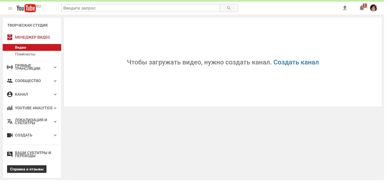
Task: Open the hamburger guide menu
Action: point(10,8)
